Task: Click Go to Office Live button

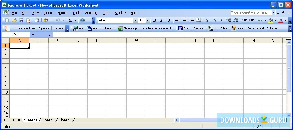Action: (x=20, y=28)
